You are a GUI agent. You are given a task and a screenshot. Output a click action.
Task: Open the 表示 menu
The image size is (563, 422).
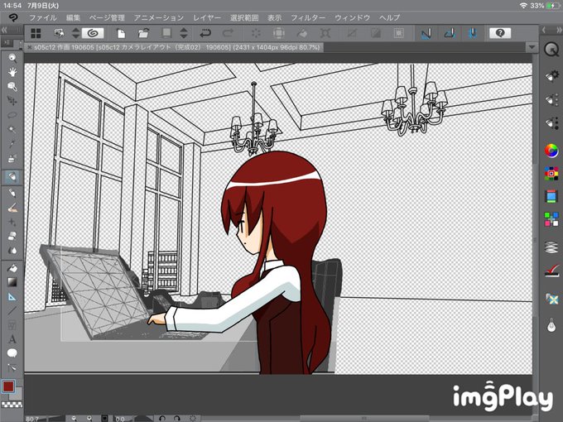[274, 17]
